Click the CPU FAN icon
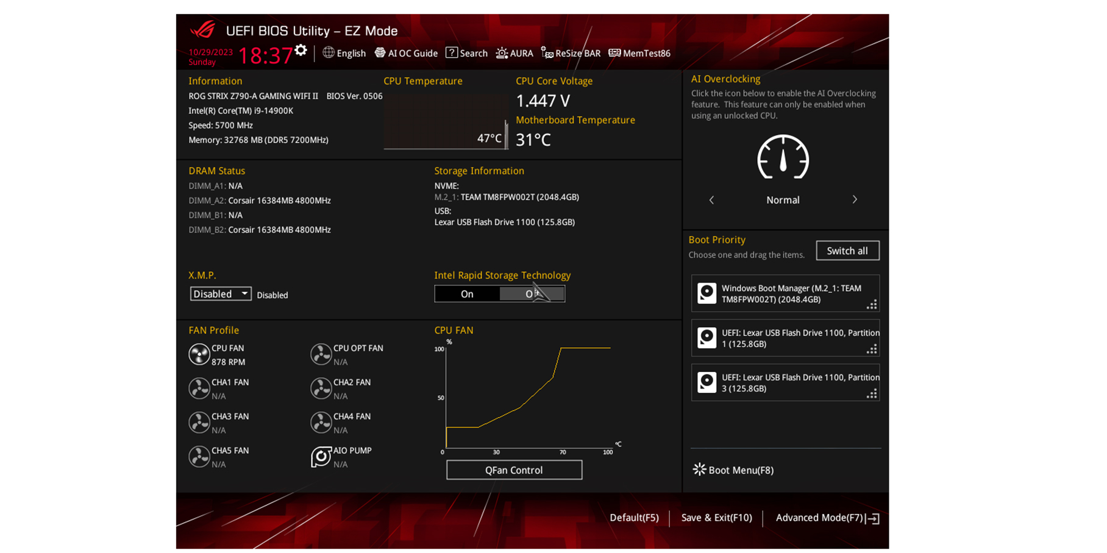 pos(199,354)
